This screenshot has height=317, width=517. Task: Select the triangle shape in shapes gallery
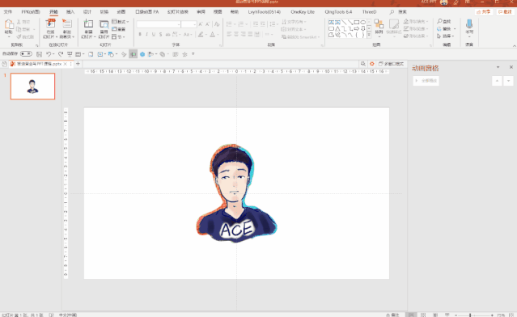point(337,28)
